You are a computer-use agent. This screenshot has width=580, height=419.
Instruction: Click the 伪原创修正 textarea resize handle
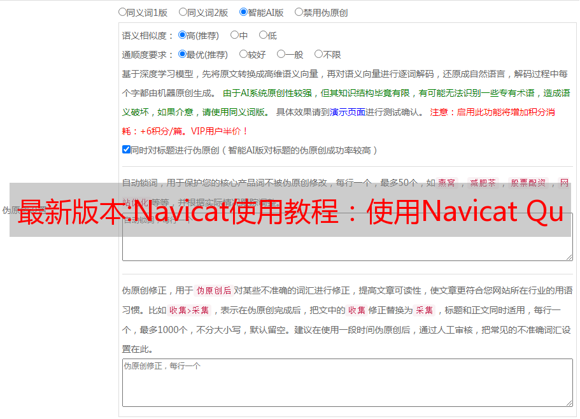pyautogui.click(x=569, y=403)
